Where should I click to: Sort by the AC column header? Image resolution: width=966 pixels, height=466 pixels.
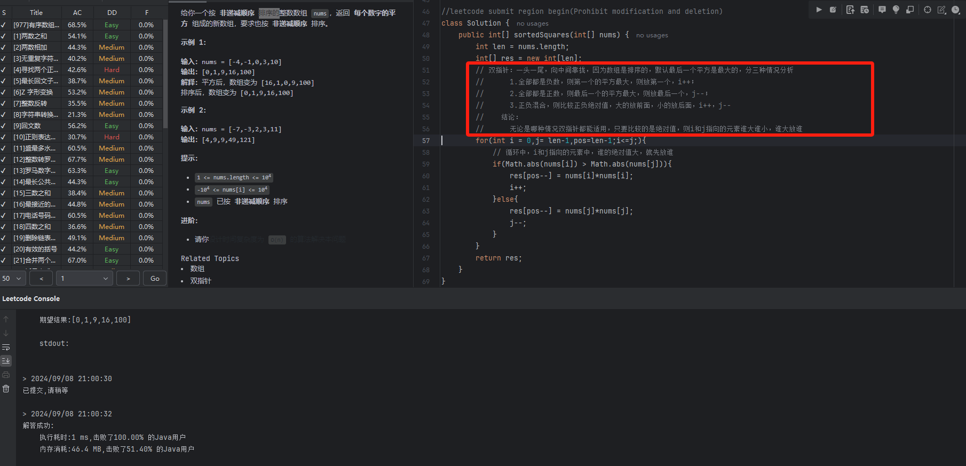point(77,12)
